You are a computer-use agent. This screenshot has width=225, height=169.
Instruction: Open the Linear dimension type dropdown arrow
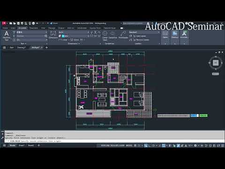(x=68, y=40)
